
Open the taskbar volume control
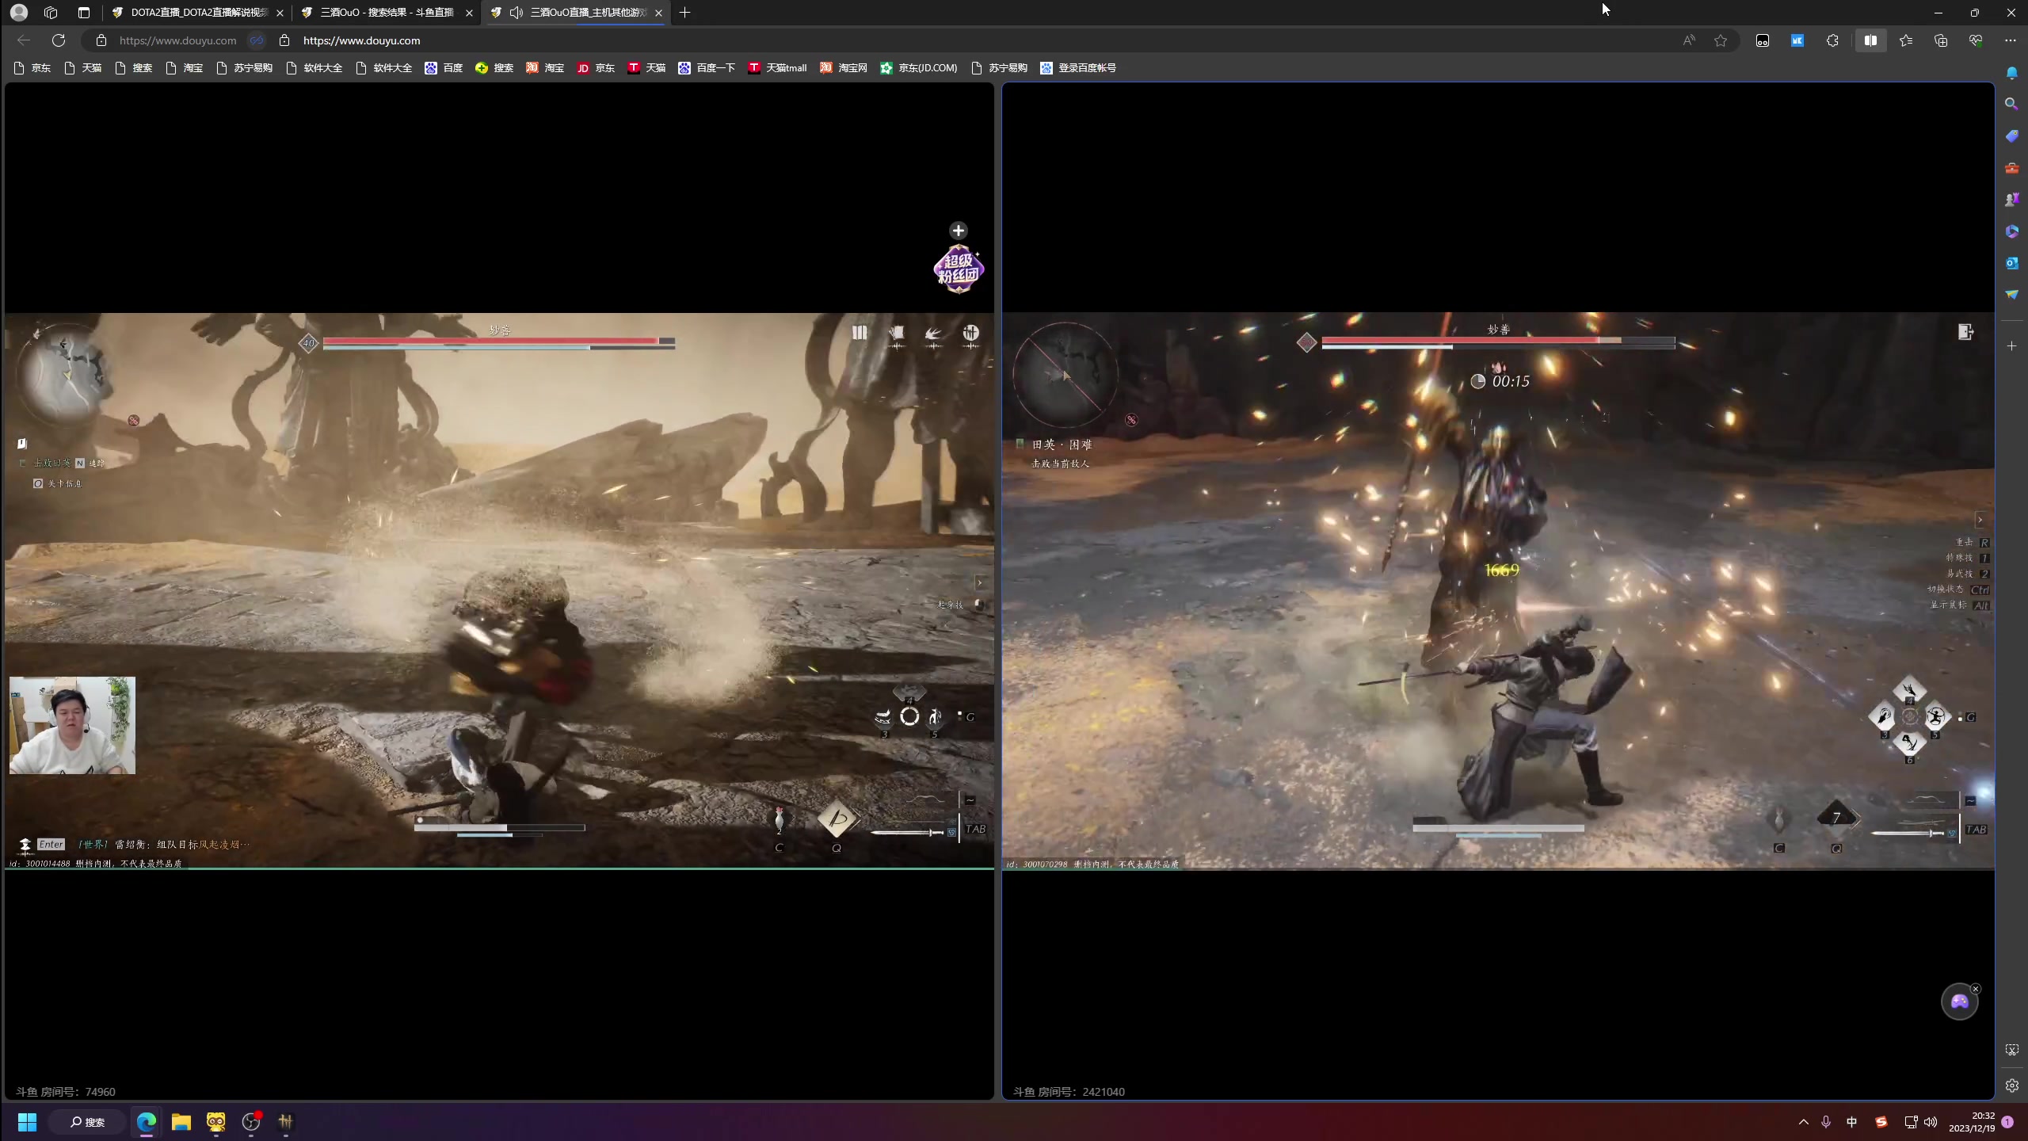1931,1122
